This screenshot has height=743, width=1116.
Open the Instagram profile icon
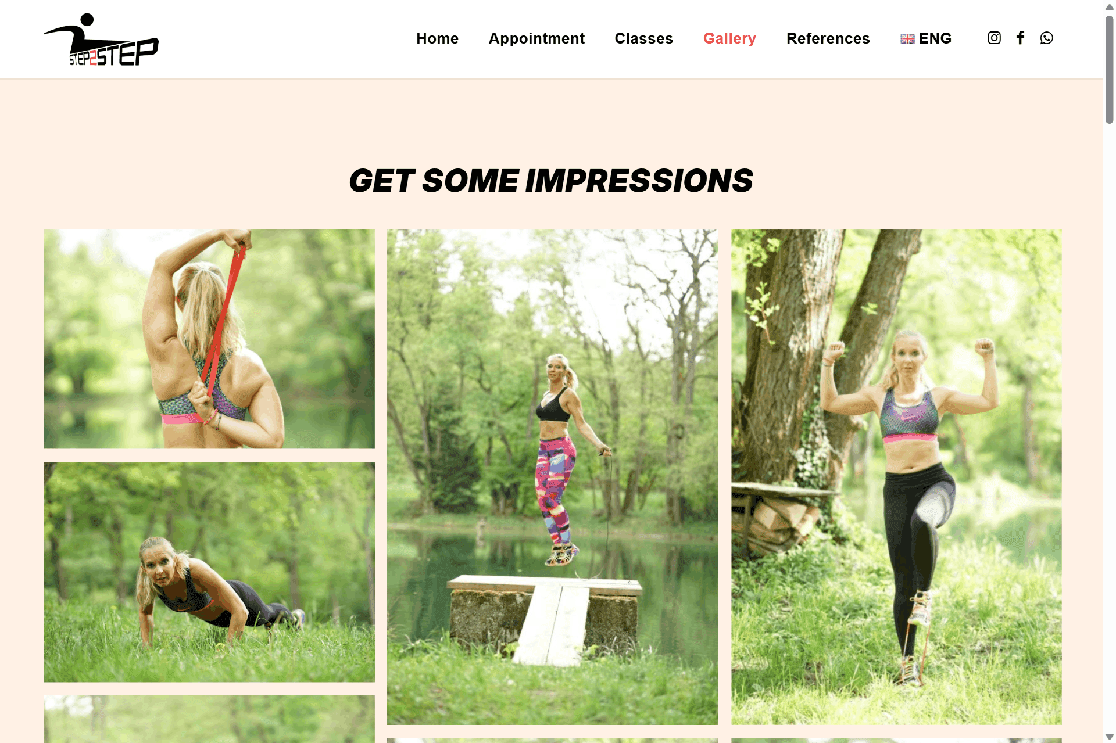pyautogui.click(x=994, y=38)
